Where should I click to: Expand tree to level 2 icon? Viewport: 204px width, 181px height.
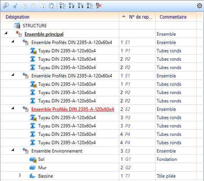point(72,6)
